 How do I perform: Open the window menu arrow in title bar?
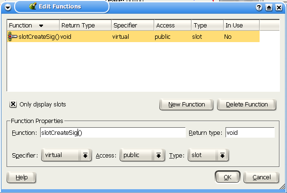pos(8,7)
